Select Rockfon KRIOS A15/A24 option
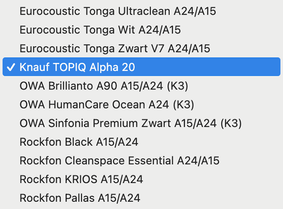 tap(81, 179)
